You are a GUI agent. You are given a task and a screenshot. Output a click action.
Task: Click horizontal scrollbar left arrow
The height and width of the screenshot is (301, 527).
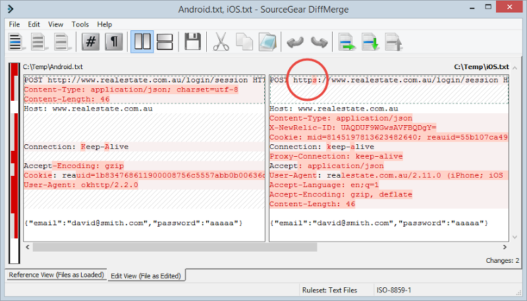pos(28,247)
